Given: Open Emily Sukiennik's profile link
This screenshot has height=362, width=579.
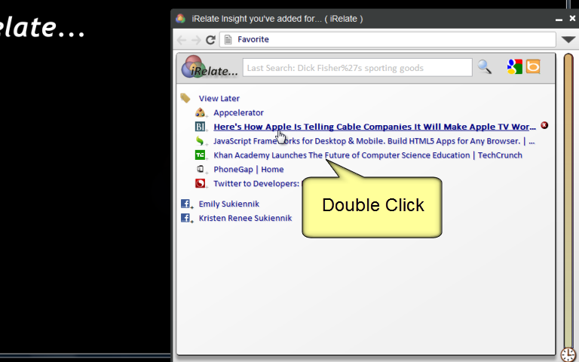Looking at the screenshot, I should (x=229, y=204).
